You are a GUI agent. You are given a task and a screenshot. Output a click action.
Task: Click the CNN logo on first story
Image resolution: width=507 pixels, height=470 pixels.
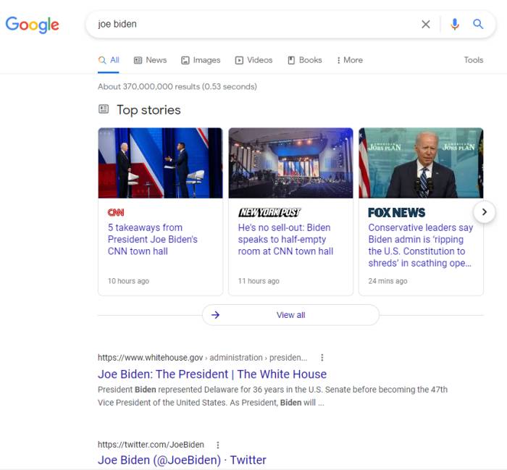click(116, 212)
